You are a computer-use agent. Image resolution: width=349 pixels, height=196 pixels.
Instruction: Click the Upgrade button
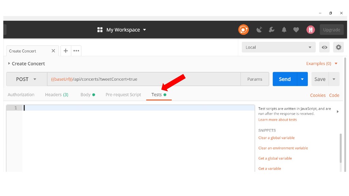(332, 30)
